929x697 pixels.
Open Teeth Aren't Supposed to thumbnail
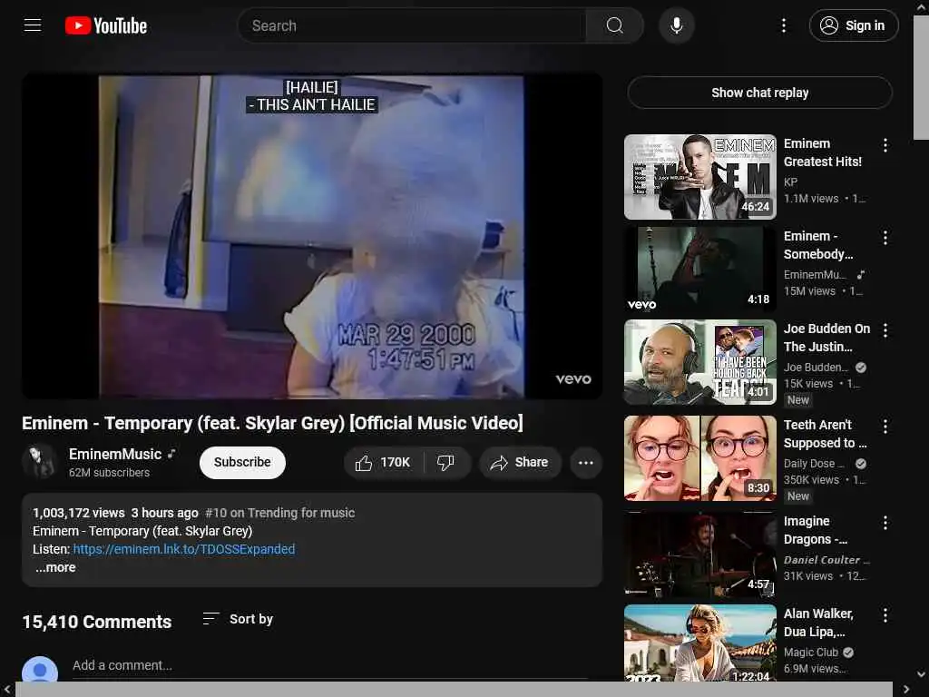click(699, 458)
